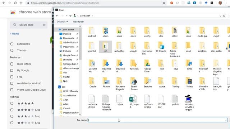This screenshot has height=129, width=230.
Task: Open the File name dropdown arrow
Action: [x=226, y=120]
